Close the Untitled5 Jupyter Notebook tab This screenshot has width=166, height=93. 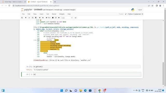pos(51,2)
